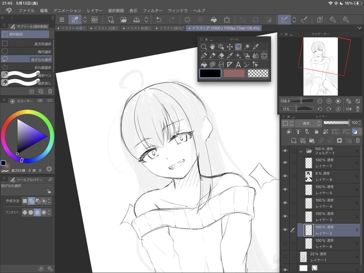
Task: Pick the text tool with letter A
Action: (x=238, y=65)
